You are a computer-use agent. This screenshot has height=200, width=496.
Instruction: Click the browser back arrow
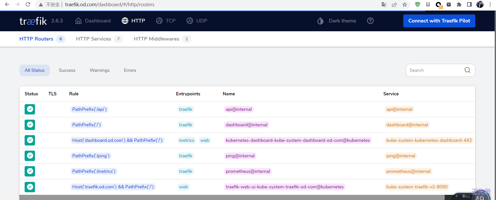coord(7,4)
